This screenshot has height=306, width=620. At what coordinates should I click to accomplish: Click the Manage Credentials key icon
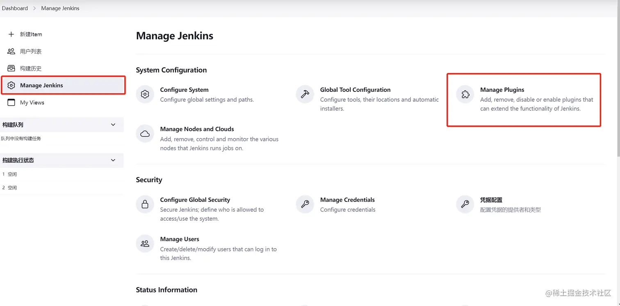[x=305, y=204]
